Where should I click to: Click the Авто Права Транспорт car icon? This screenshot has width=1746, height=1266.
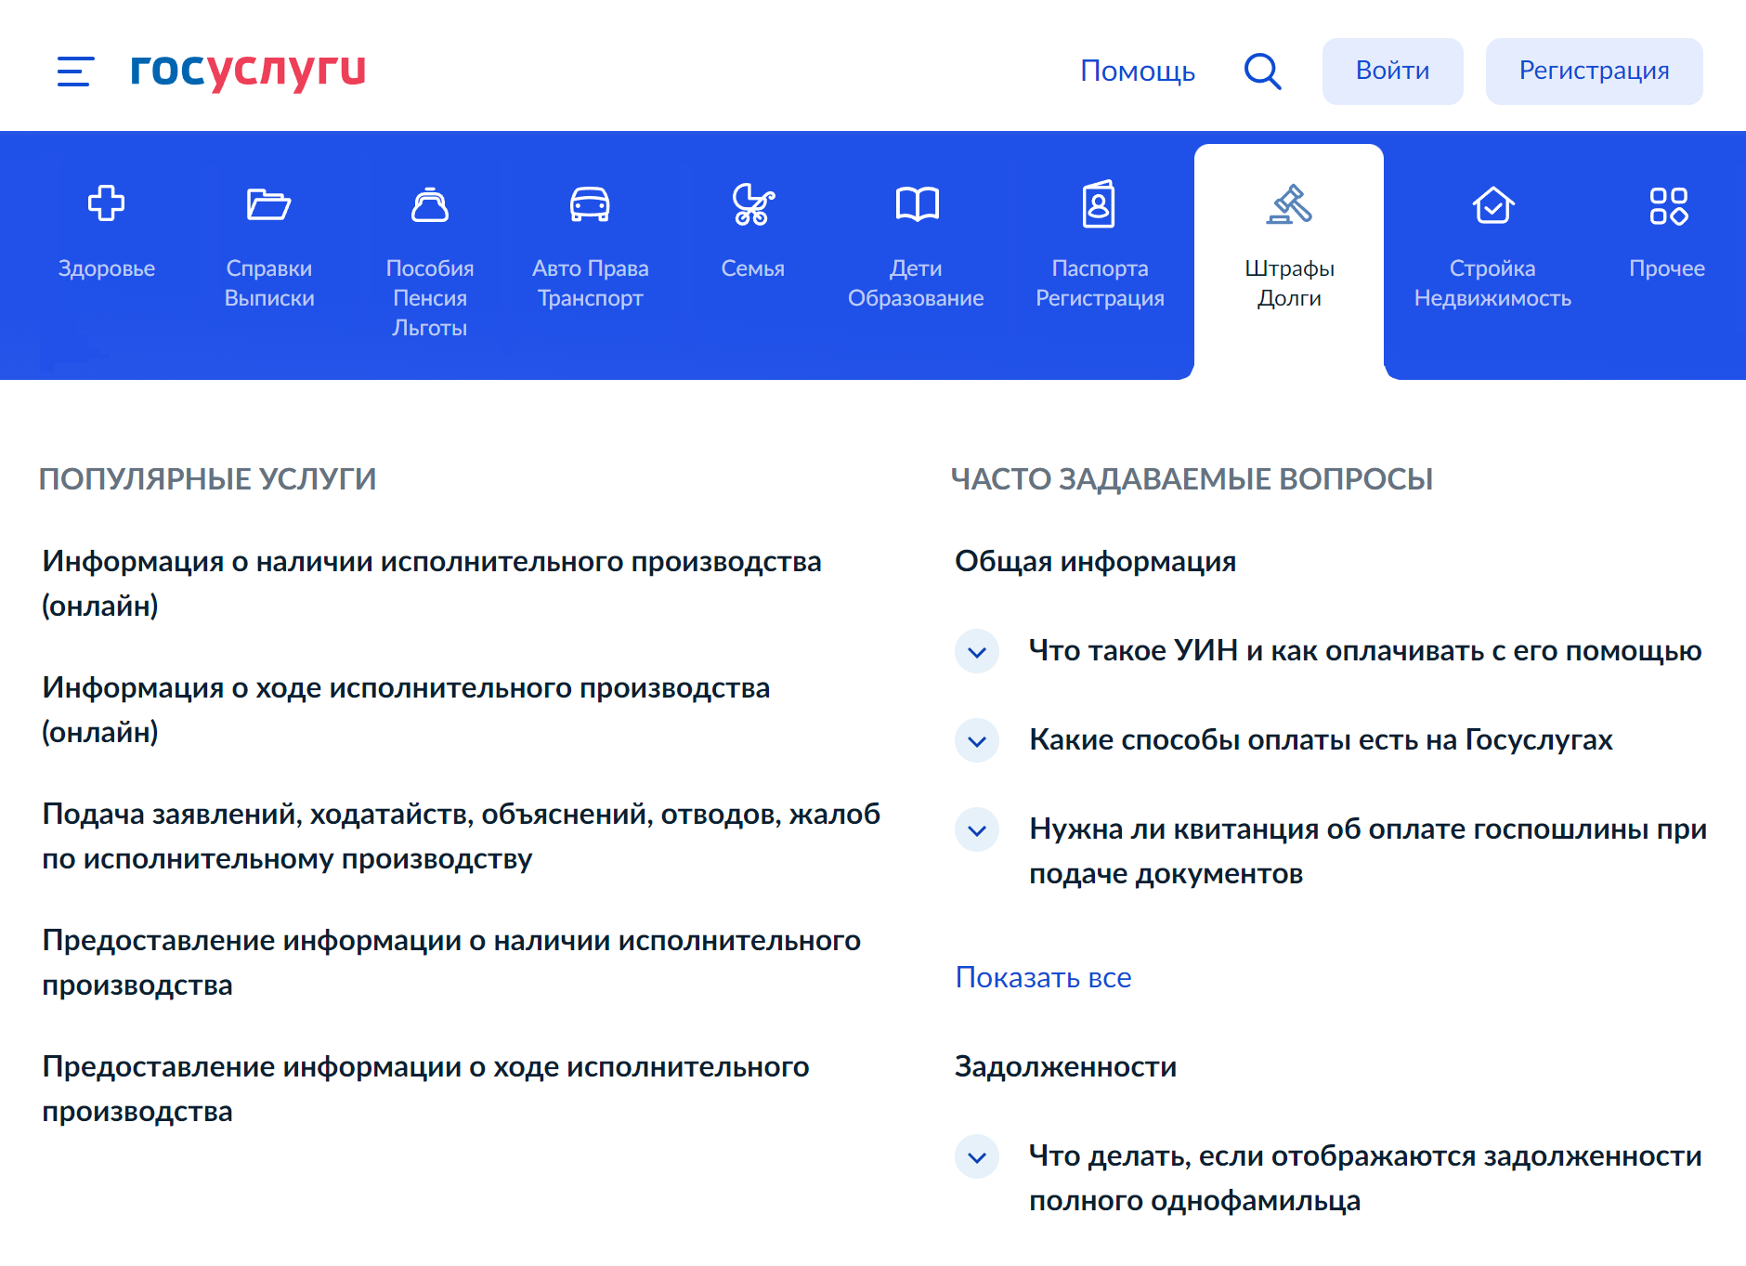(x=590, y=204)
